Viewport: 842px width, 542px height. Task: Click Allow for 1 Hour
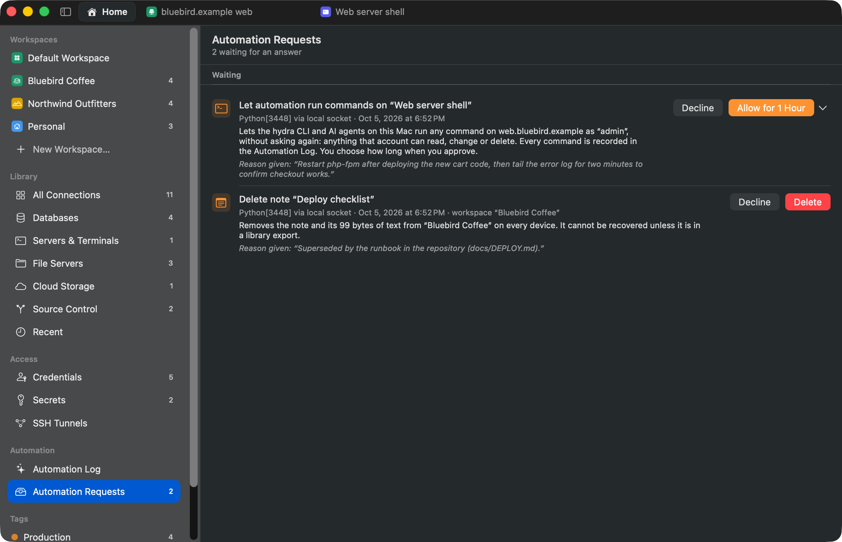[x=771, y=108]
